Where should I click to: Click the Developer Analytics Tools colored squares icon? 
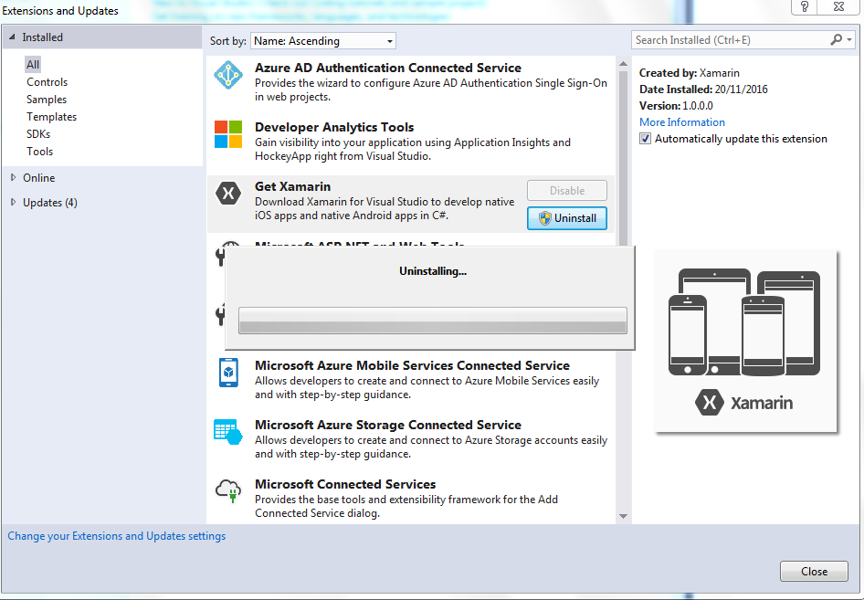(228, 134)
